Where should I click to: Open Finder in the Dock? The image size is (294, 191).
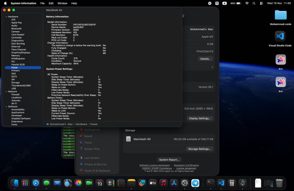tap(15, 183)
